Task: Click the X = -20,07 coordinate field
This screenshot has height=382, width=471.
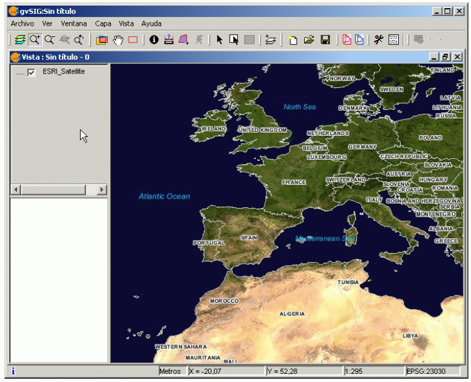Action: 226,371
